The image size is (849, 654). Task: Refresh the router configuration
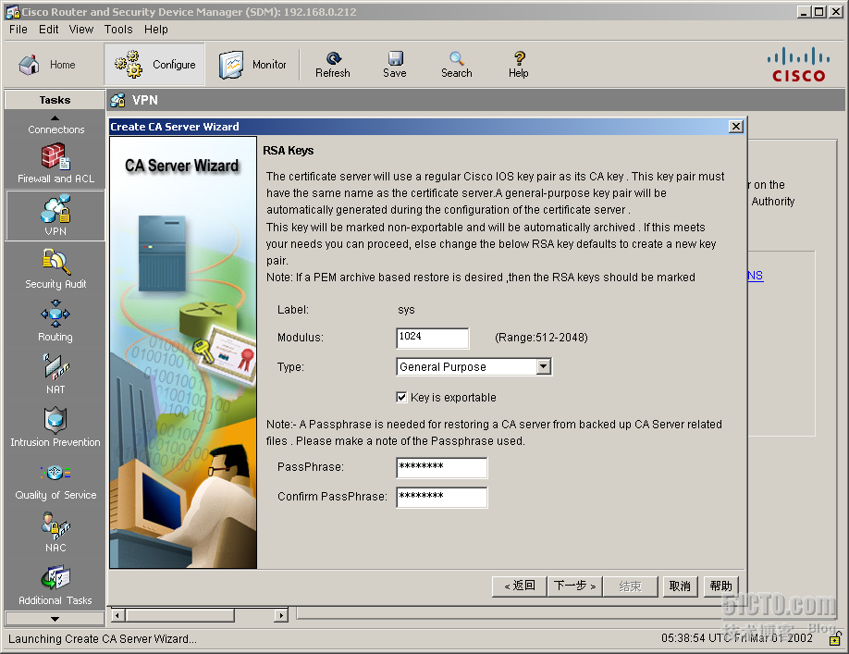tap(332, 65)
